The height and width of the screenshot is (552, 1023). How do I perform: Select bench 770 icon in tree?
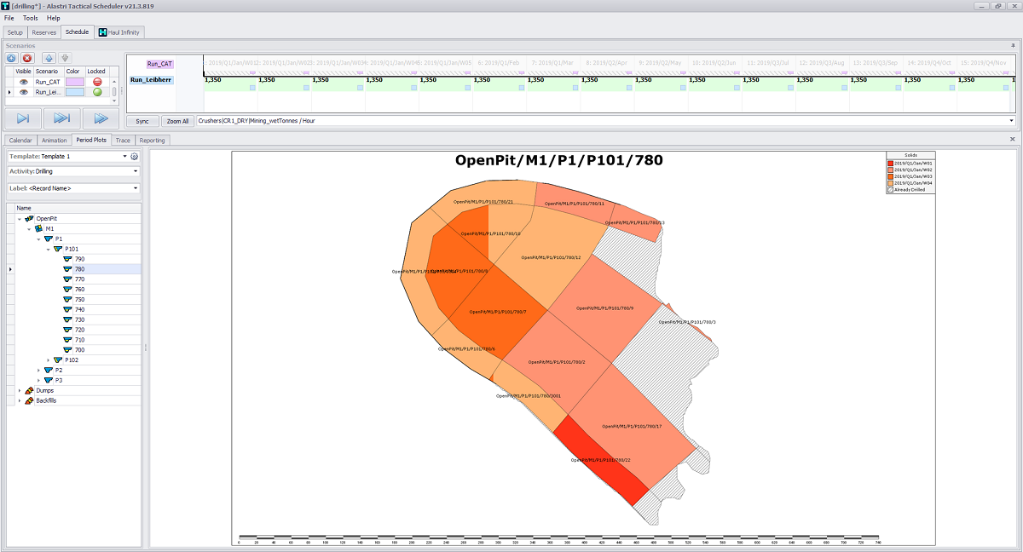pyautogui.click(x=67, y=279)
